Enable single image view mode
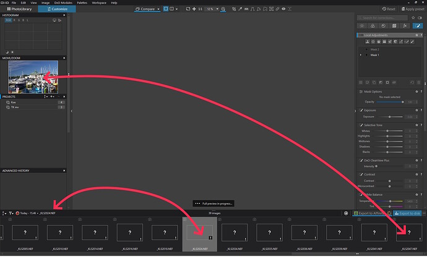Image resolution: width=427 pixels, height=257 pixels. 166,9
